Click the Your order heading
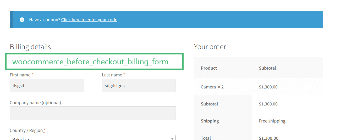This screenshot has width=341, height=140. pos(210,47)
